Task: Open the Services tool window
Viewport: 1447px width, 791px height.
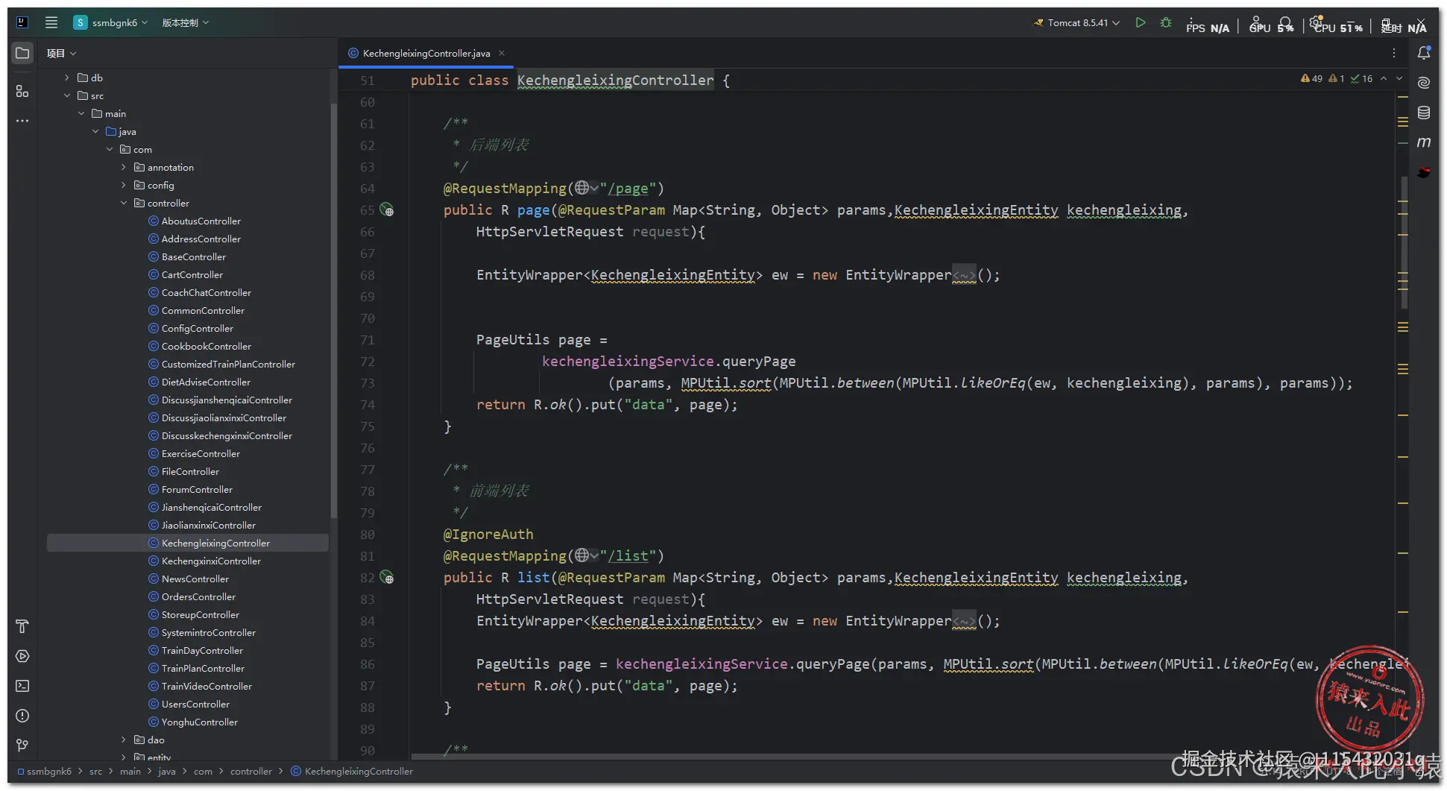Action: (22, 656)
